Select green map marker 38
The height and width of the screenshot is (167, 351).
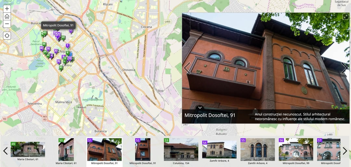point(44,44)
